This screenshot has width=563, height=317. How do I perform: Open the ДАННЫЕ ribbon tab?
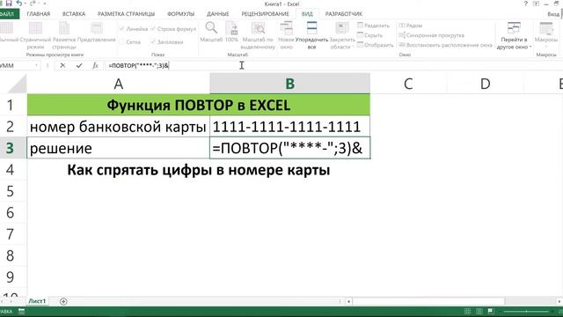pyautogui.click(x=217, y=14)
